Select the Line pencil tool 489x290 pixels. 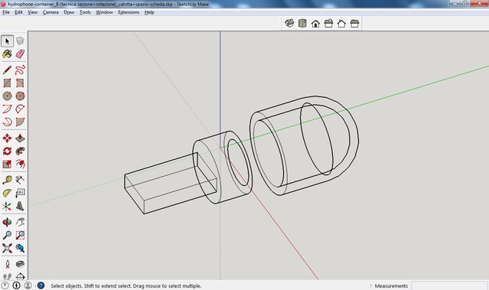[x=7, y=70]
